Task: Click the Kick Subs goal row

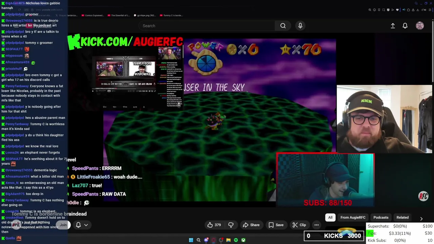Action: point(400,240)
